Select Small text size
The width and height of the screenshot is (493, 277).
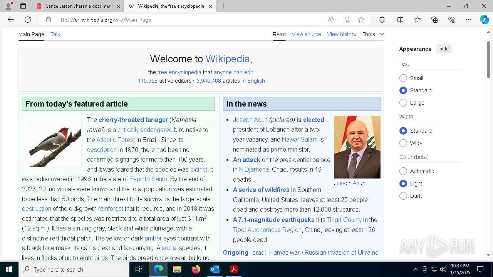click(x=403, y=78)
